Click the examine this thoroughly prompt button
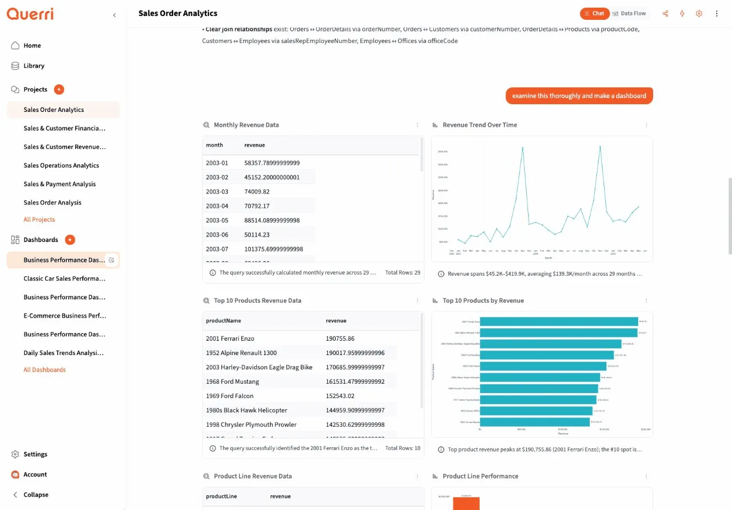This screenshot has width=732, height=510. [579, 95]
